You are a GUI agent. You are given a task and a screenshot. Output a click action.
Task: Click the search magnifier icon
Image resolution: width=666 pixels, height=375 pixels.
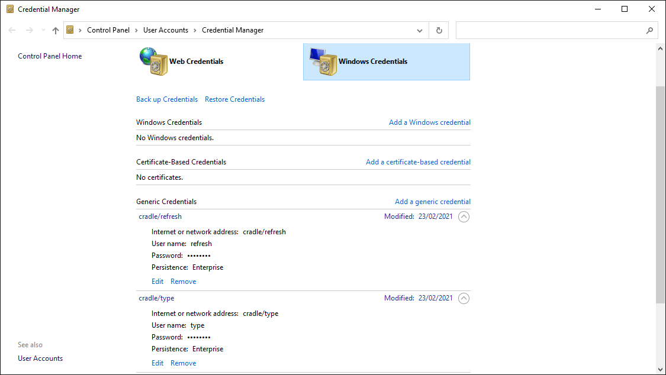click(x=650, y=30)
